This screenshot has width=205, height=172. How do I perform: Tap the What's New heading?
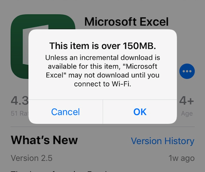44,140
